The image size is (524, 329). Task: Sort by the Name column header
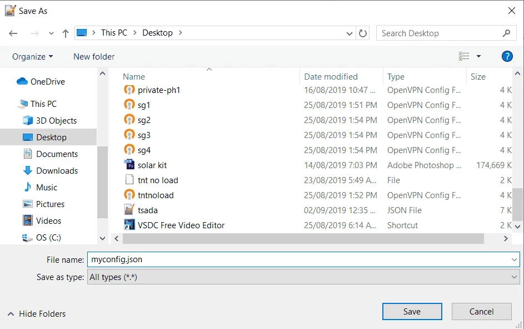[134, 77]
